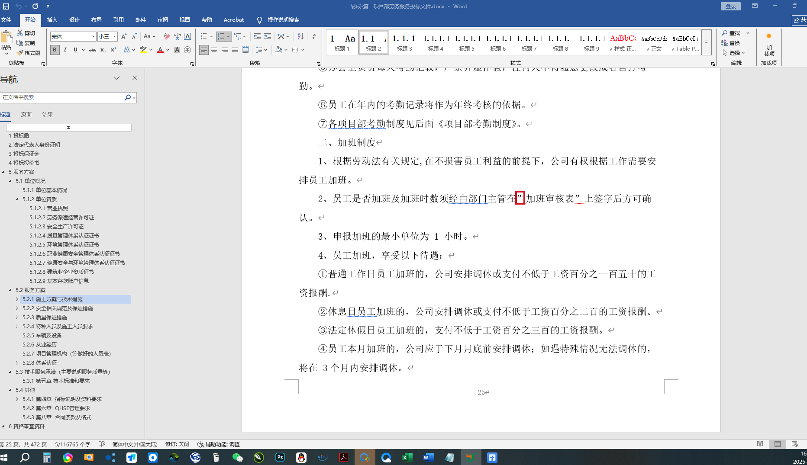Screen dimensions: 807x465
Task: Collapse the 5.4 其他 tree node
Action: coord(10,390)
